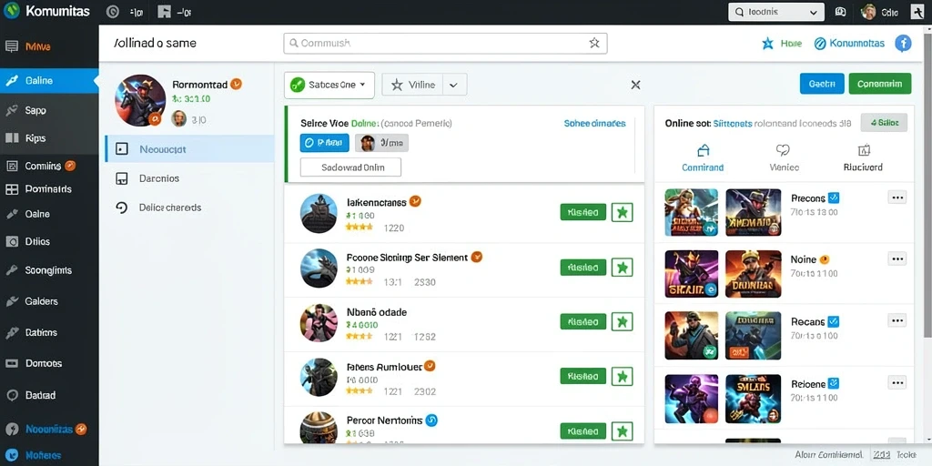Viewport: 932px width, 466px height.
Task: Click the Noounitas sidebar icon
Action: [x=12, y=430]
